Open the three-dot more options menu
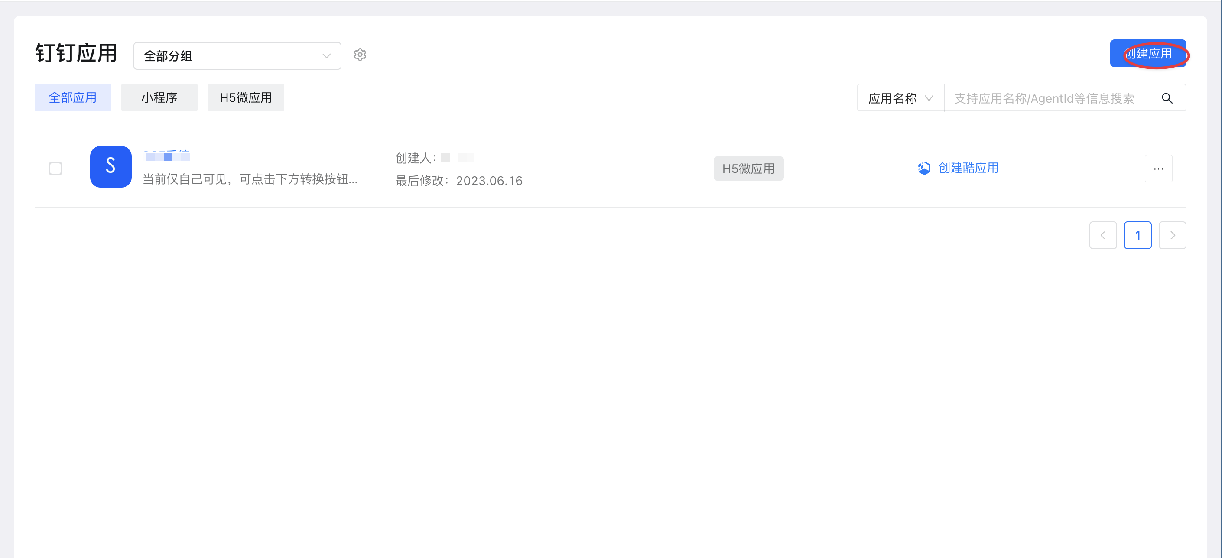 [1158, 169]
